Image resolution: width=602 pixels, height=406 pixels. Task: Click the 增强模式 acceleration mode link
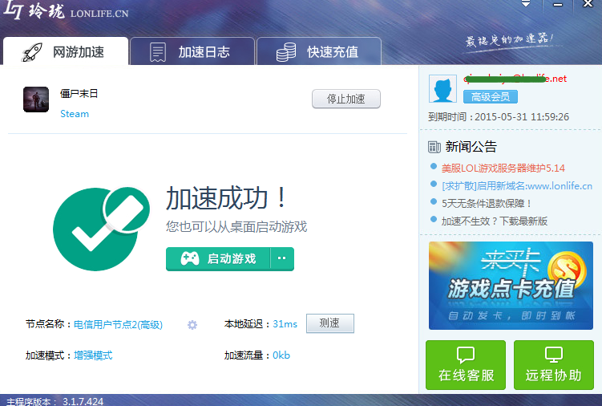coord(93,355)
